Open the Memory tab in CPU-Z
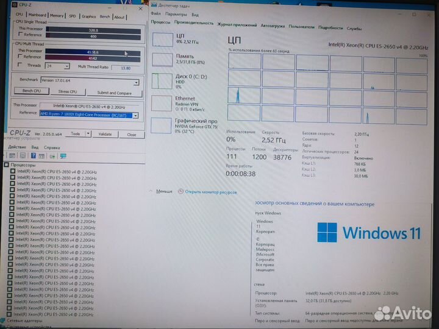The width and height of the screenshot is (439, 329). [x=57, y=16]
